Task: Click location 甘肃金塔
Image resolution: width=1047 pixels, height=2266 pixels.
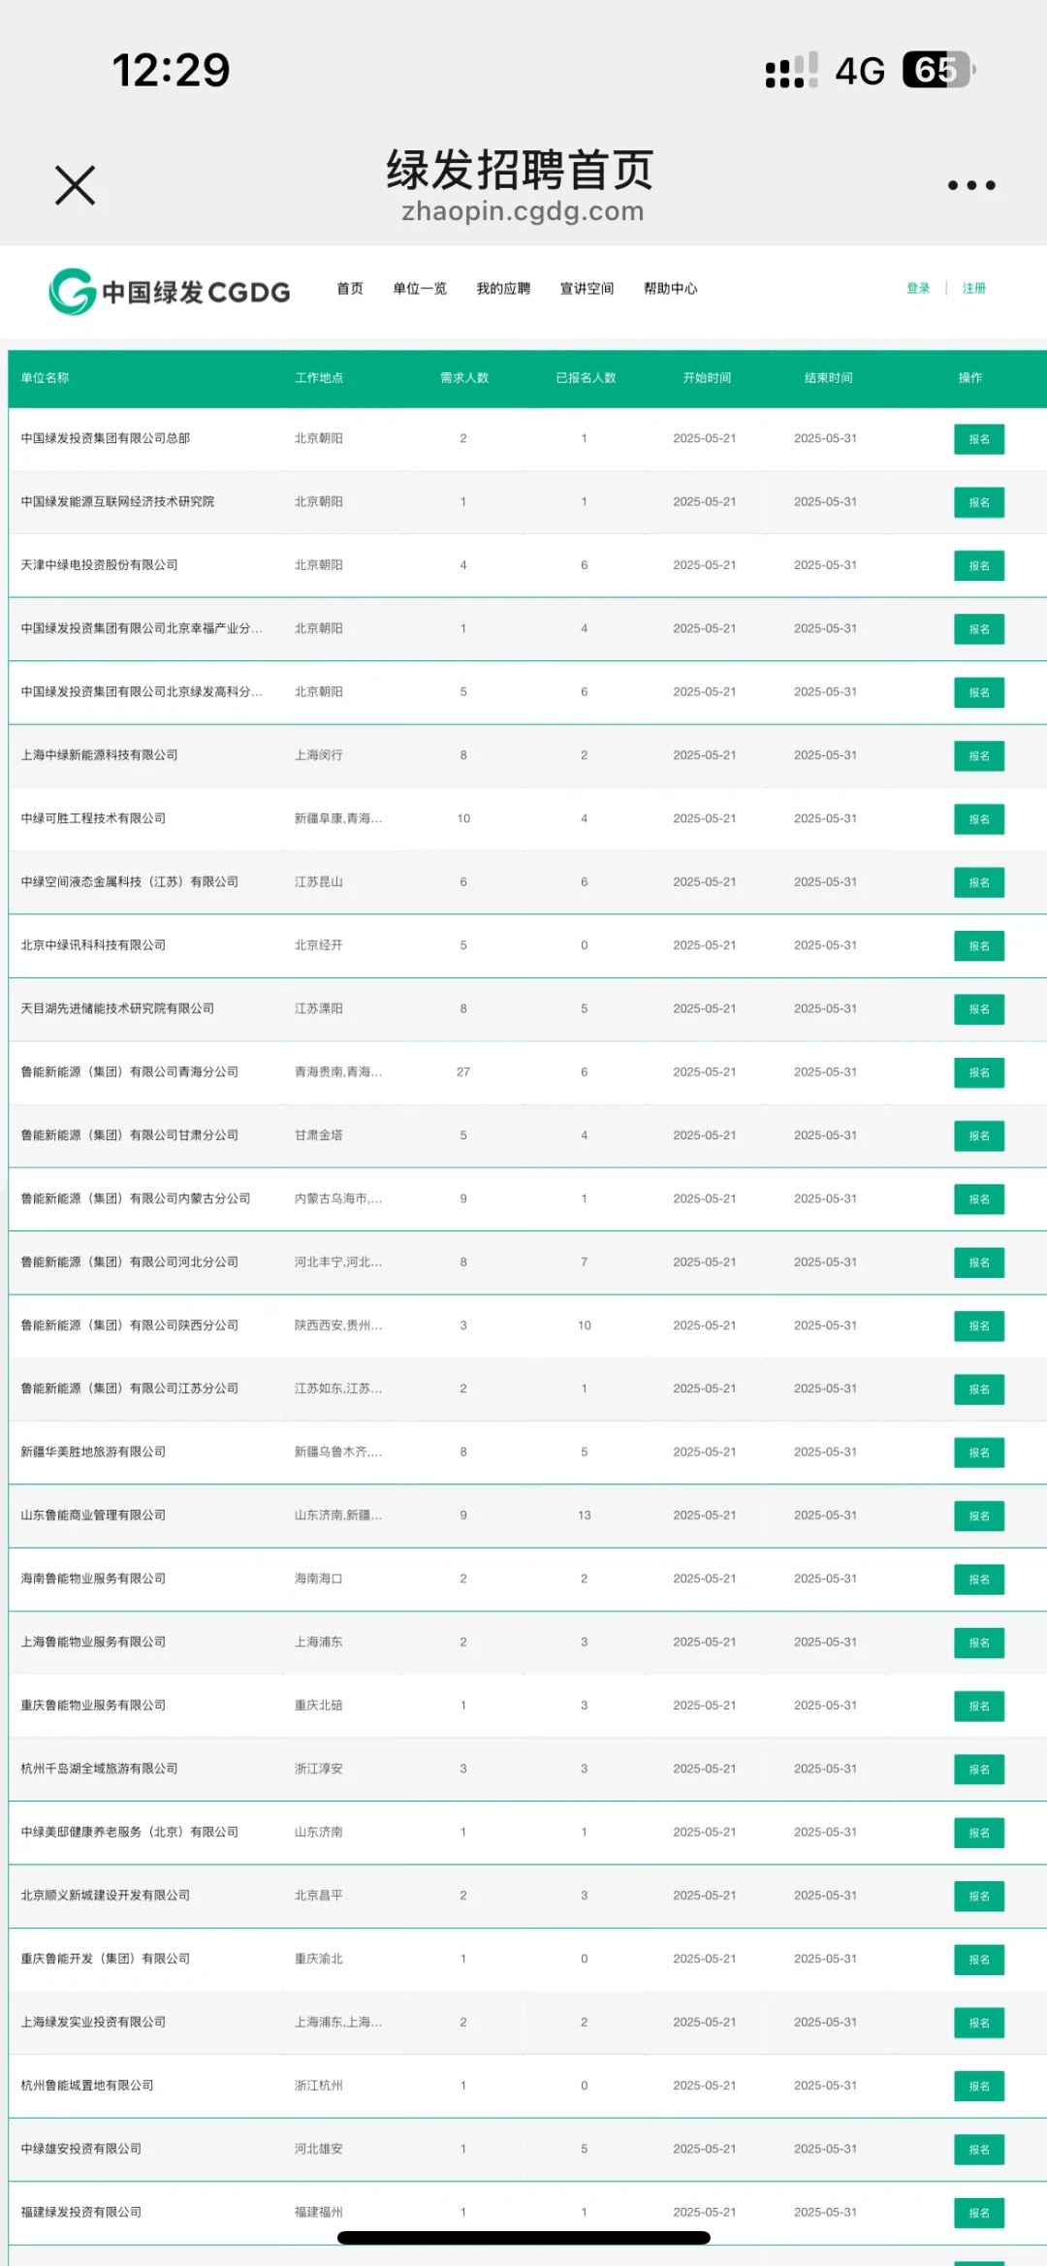Action: (318, 1135)
